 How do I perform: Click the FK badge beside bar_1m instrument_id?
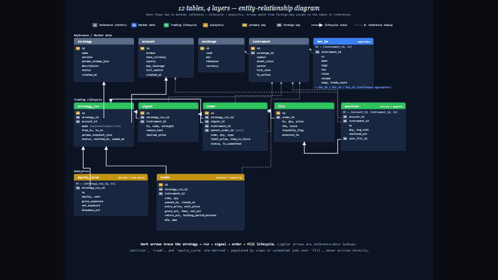tap(317, 52)
